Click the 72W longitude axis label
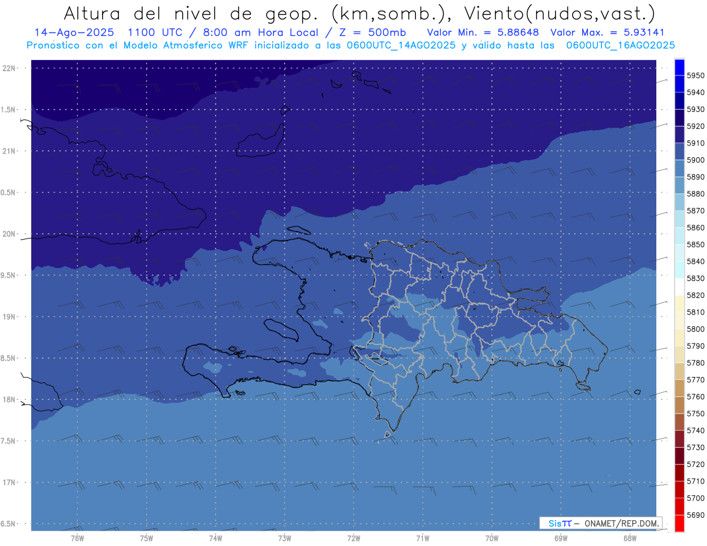The width and height of the screenshot is (707, 546). coord(353,538)
